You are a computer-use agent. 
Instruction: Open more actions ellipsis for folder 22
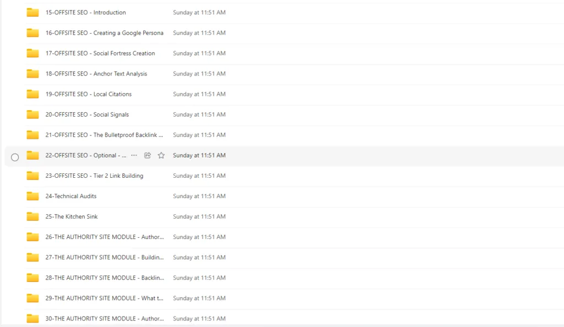134,156
